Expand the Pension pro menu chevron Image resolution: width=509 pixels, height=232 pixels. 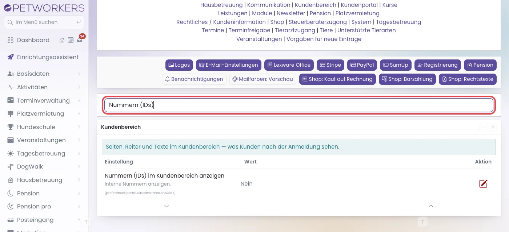(x=79, y=206)
